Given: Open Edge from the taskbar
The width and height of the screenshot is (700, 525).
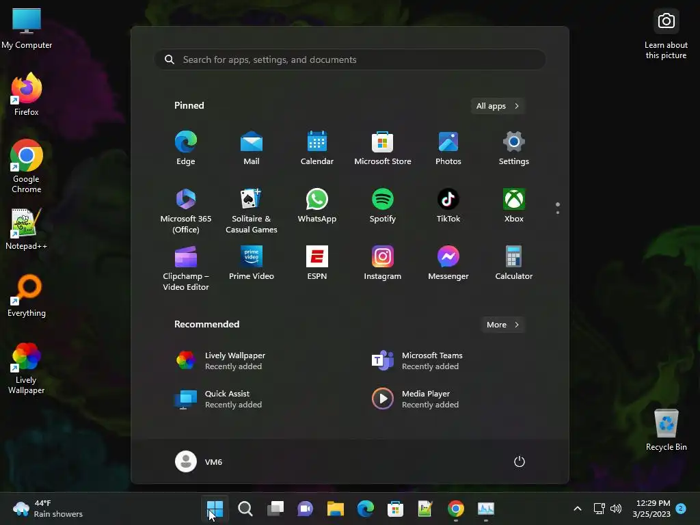Looking at the screenshot, I should coord(365,509).
